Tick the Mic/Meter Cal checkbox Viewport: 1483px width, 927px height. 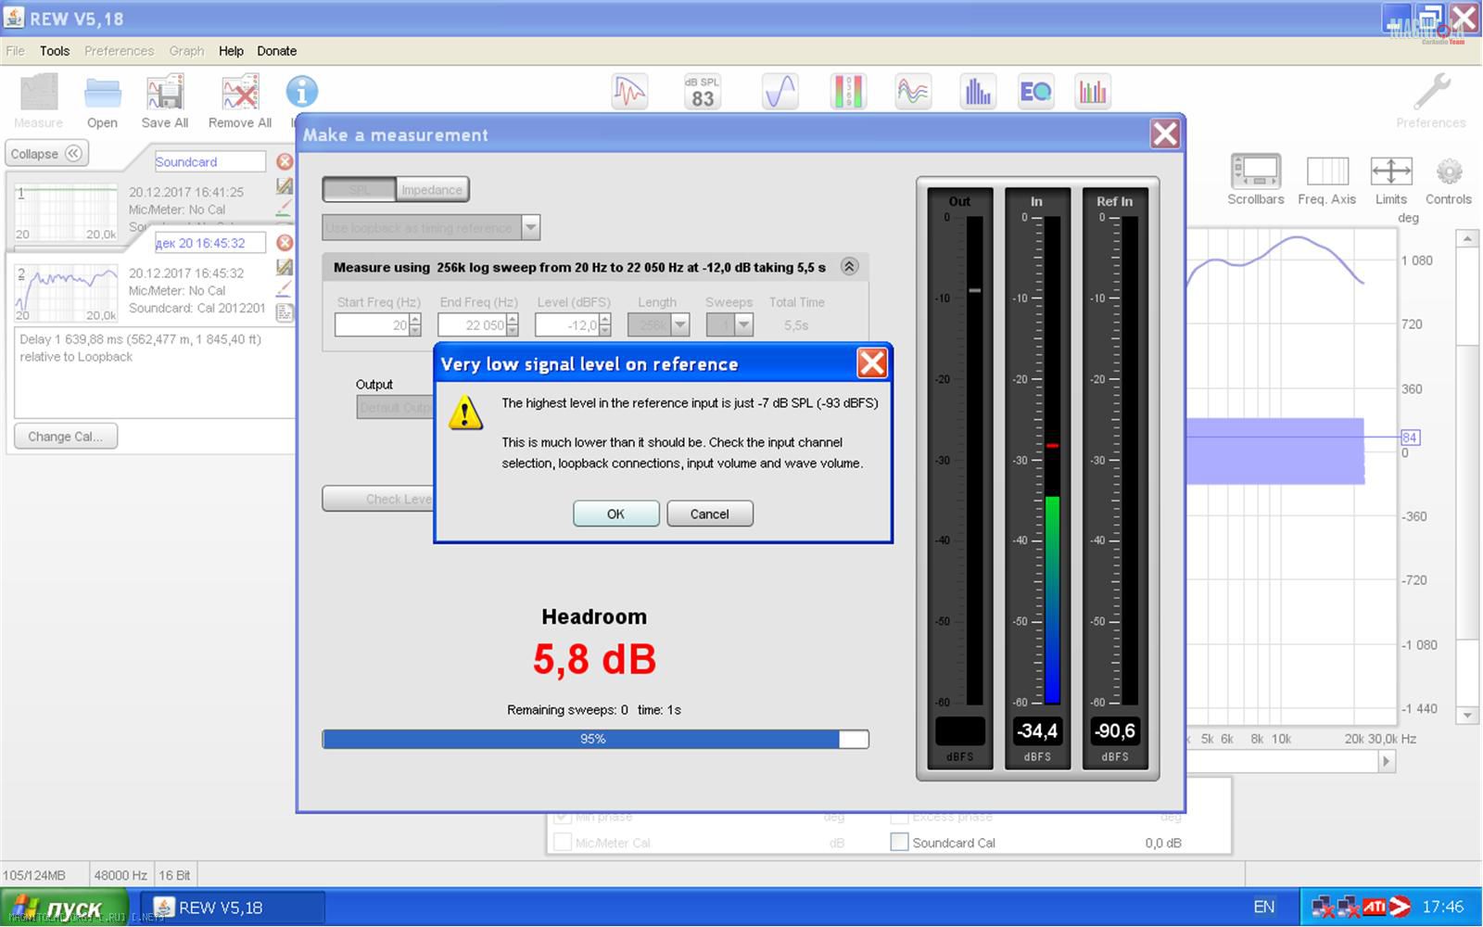point(562,843)
